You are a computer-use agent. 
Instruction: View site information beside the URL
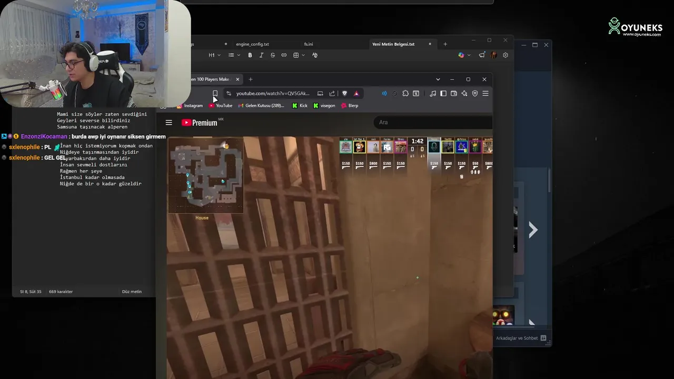tap(229, 94)
